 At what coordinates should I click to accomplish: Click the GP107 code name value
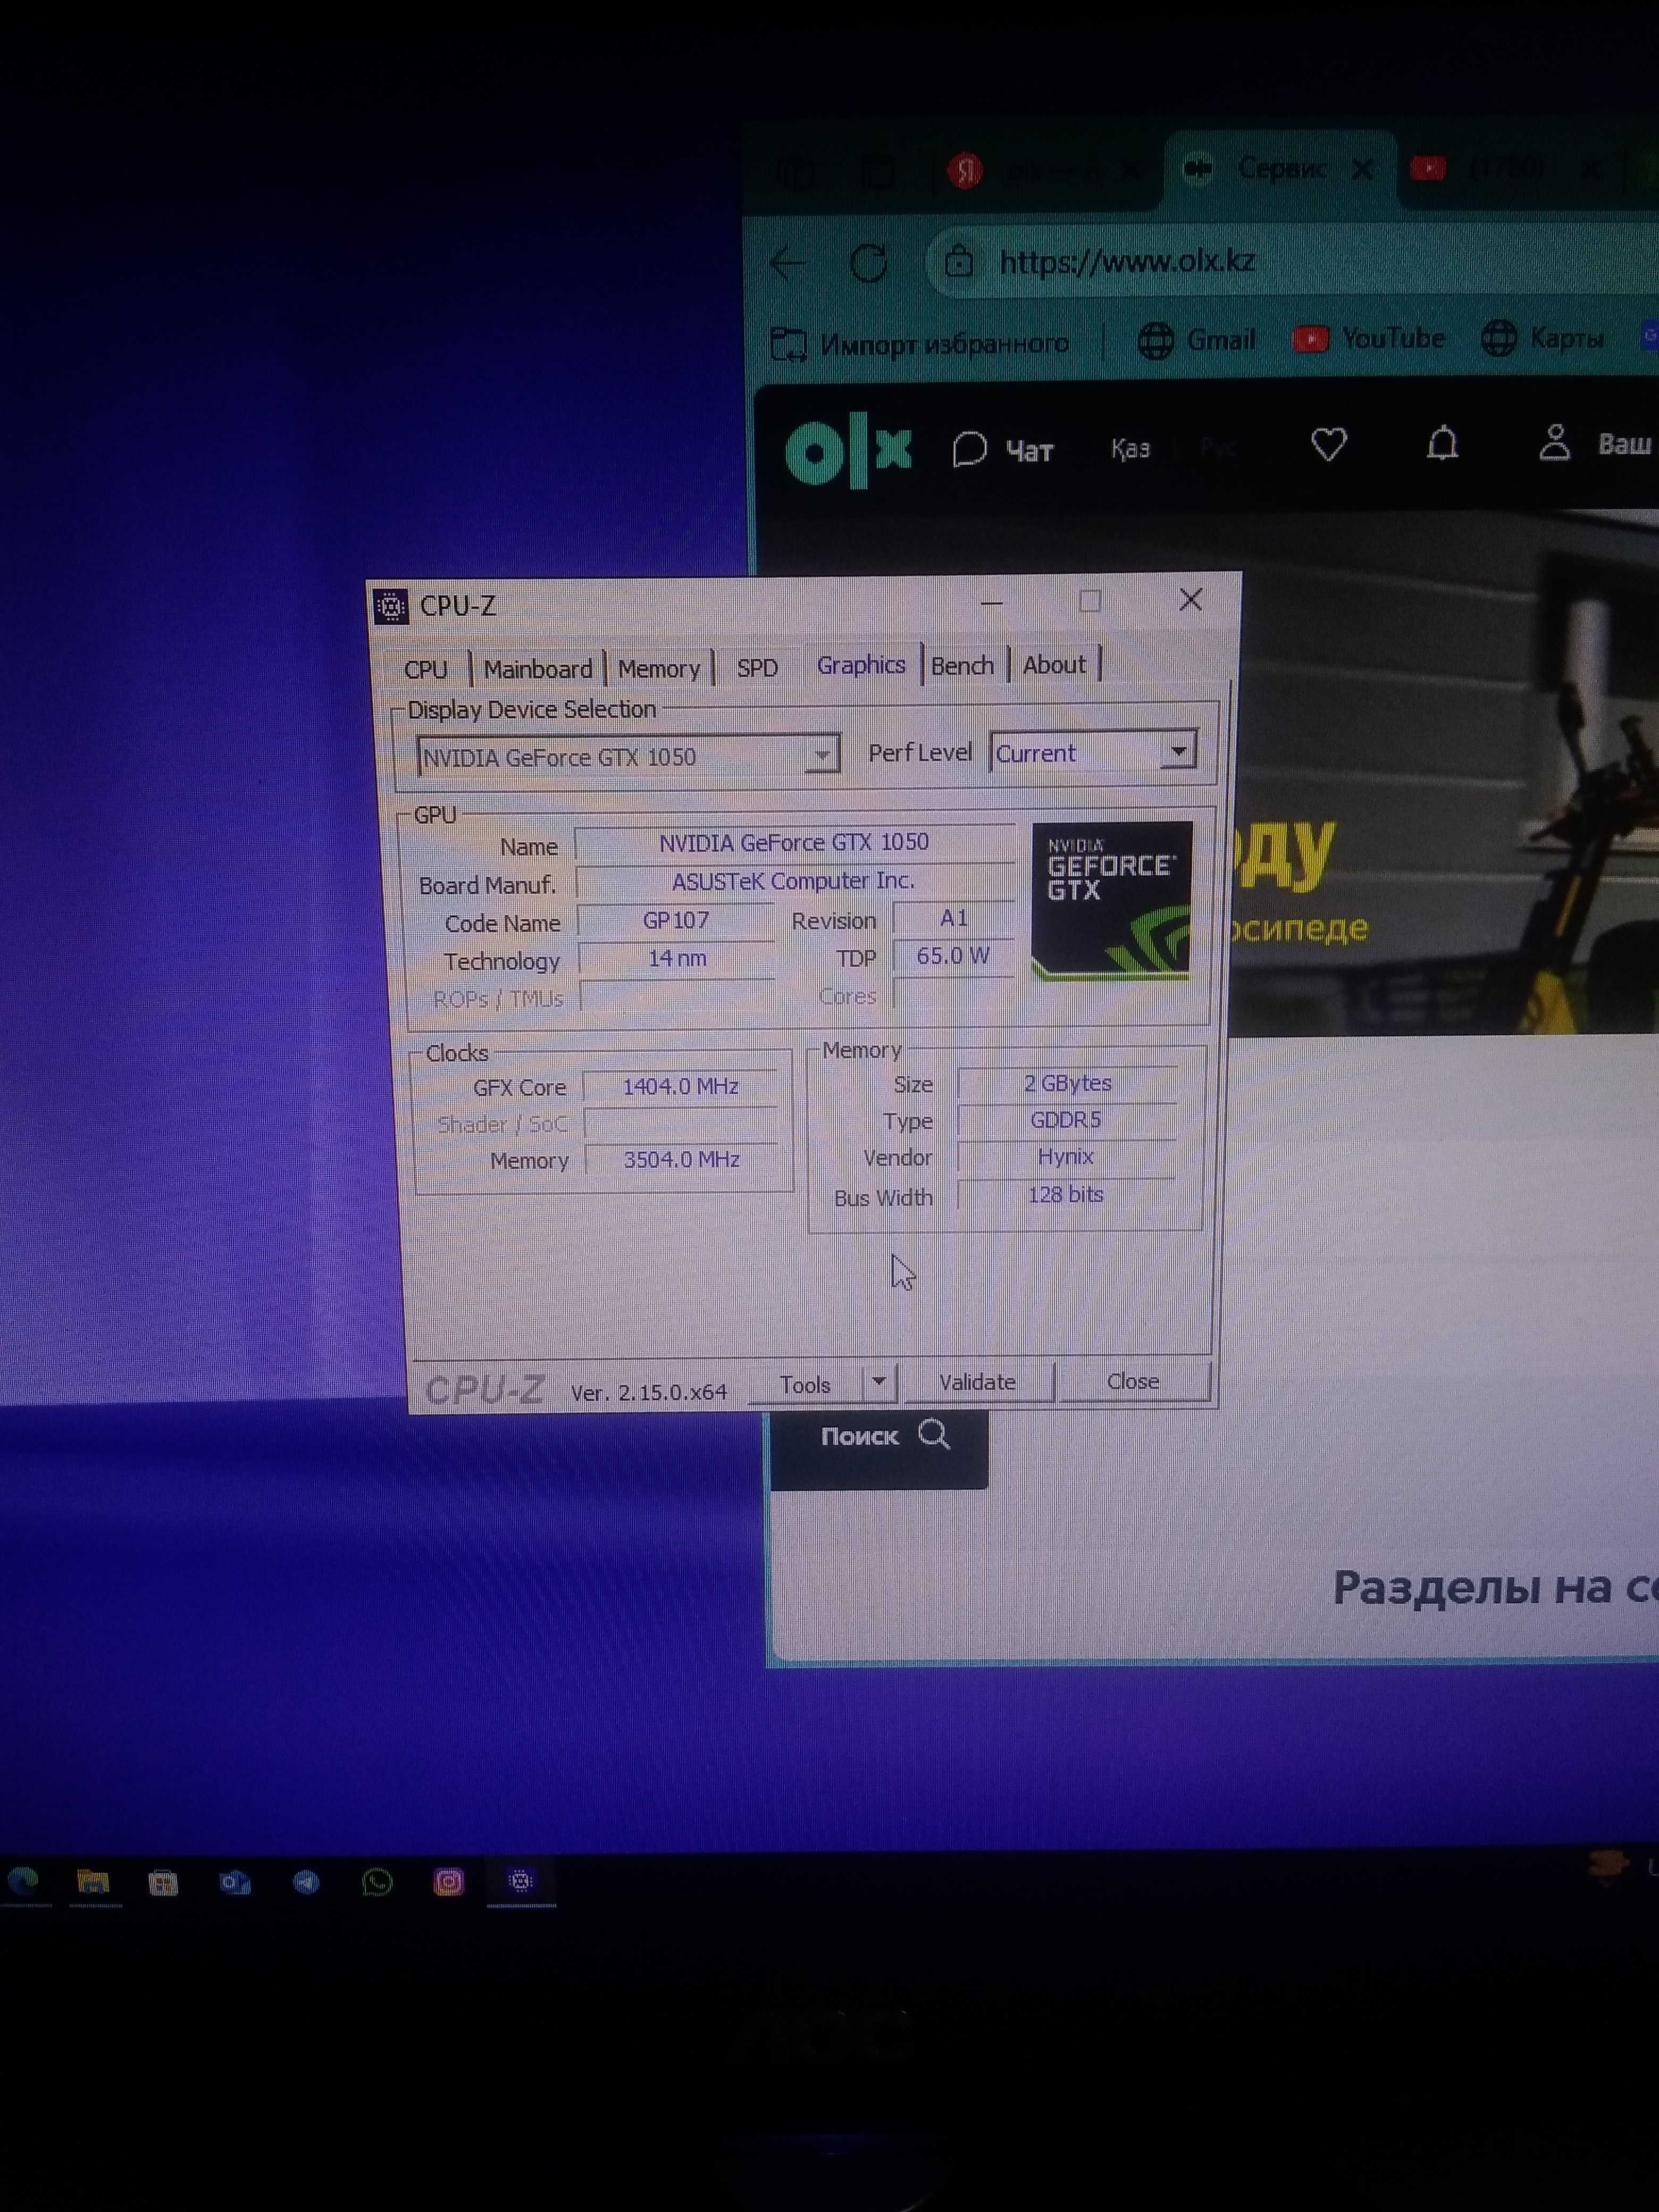pyautogui.click(x=676, y=920)
